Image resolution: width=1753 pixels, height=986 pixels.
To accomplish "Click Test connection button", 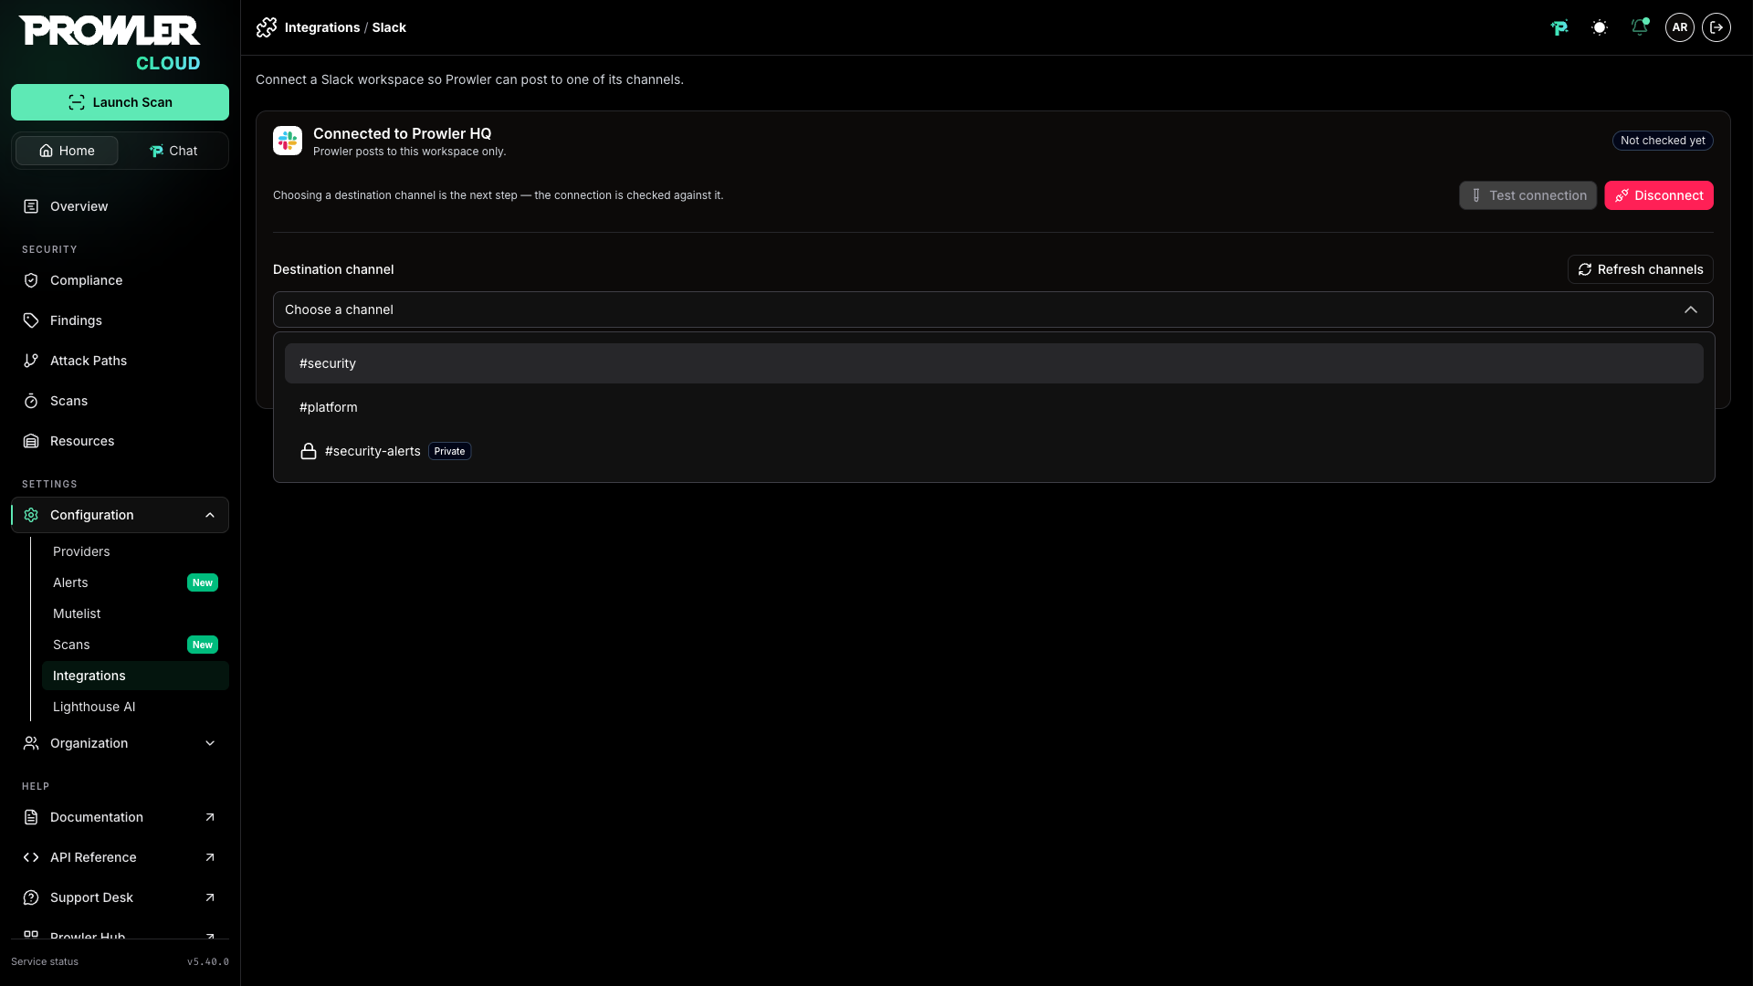I will pos(1527,195).
